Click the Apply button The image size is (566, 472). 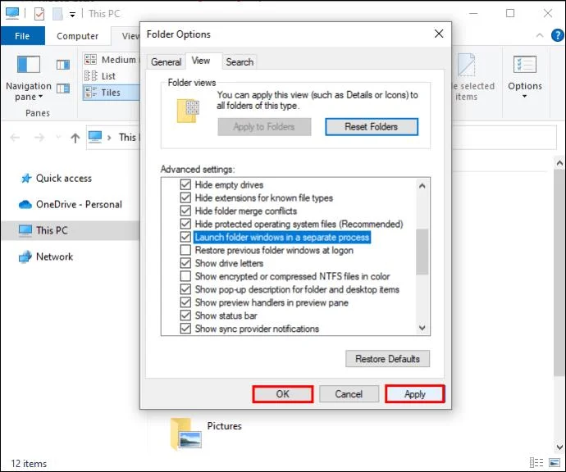point(415,394)
